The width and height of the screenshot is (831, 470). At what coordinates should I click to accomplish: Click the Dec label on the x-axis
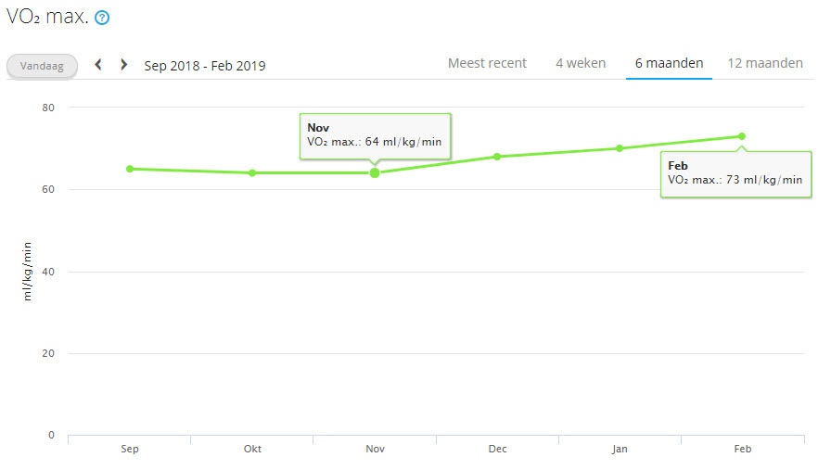point(498,449)
